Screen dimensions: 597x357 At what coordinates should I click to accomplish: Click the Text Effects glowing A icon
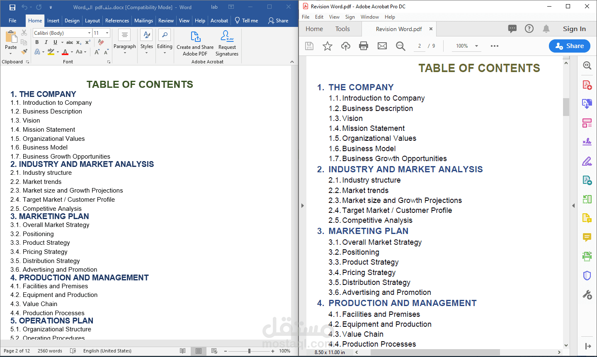tap(37, 52)
